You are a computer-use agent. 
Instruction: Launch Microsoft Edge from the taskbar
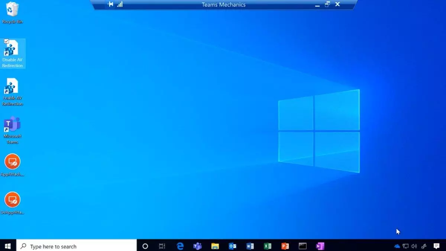pyautogui.click(x=180, y=246)
